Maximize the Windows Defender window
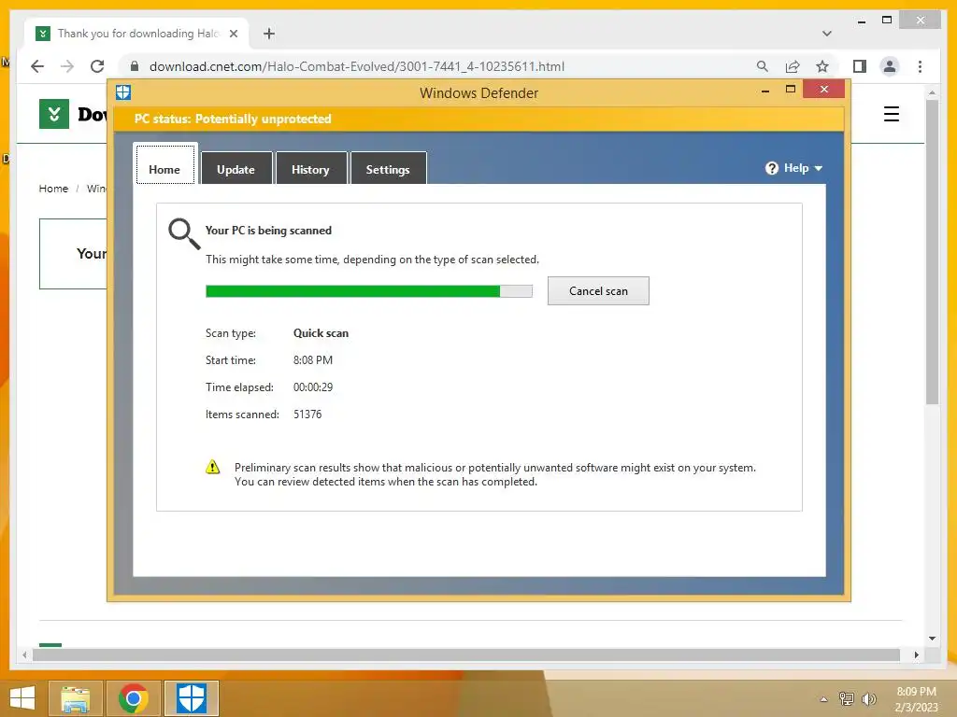The height and width of the screenshot is (717, 957). click(x=791, y=89)
